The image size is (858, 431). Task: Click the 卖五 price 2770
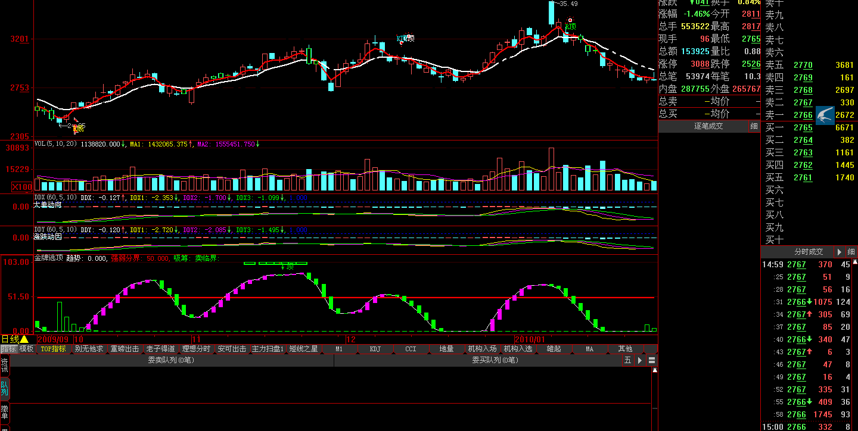coord(803,65)
